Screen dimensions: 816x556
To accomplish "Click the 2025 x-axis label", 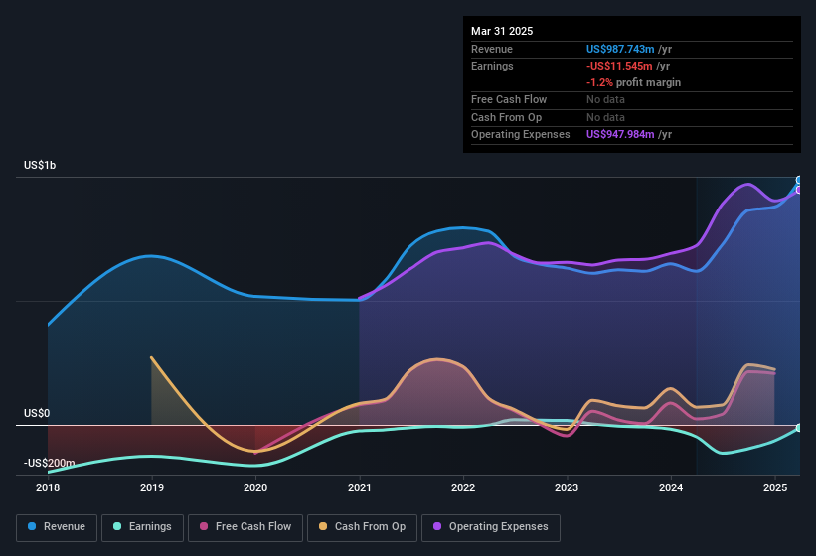I will (x=775, y=487).
